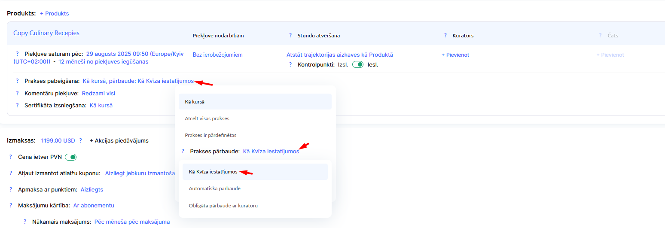Click help icon next to Komentāru piekļuve

(18, 93)
